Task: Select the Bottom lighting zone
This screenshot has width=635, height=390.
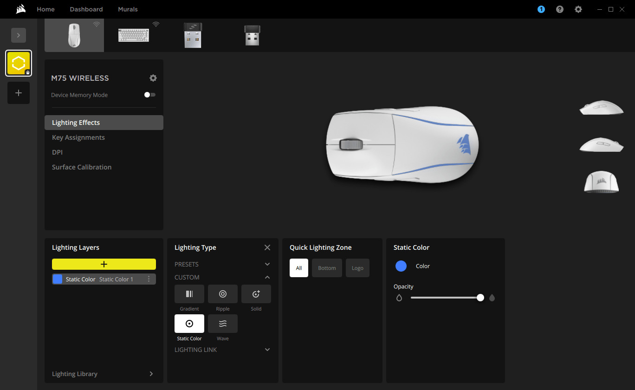Action: (327, 268)
